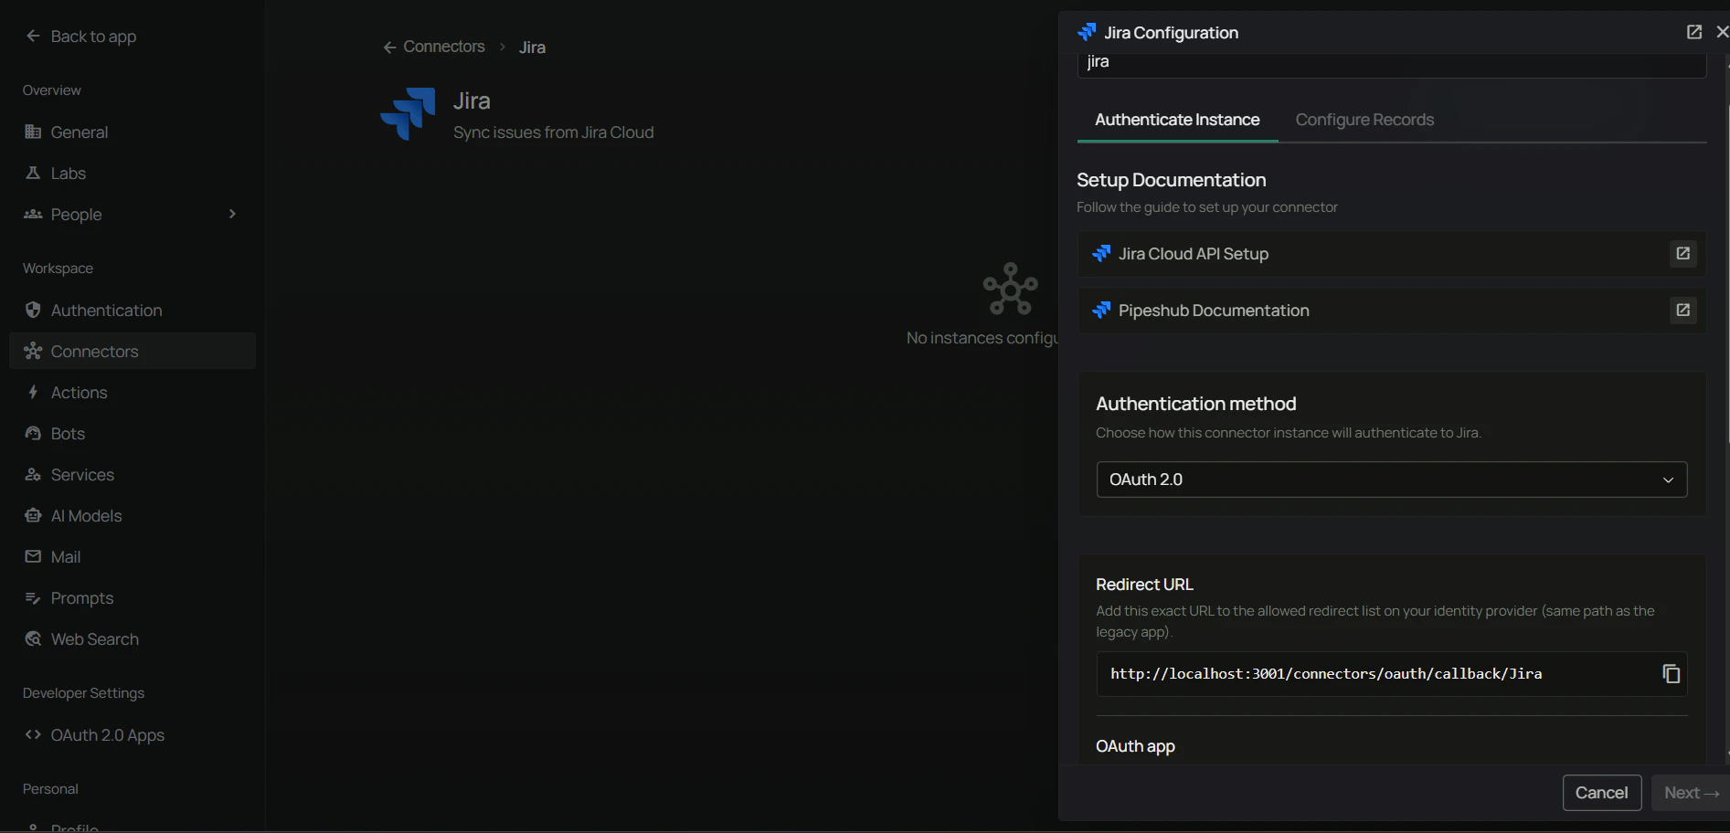Click the Redirect URL text field
The height and width of the screenshot is (833, 1730).
pos(1391,674)
